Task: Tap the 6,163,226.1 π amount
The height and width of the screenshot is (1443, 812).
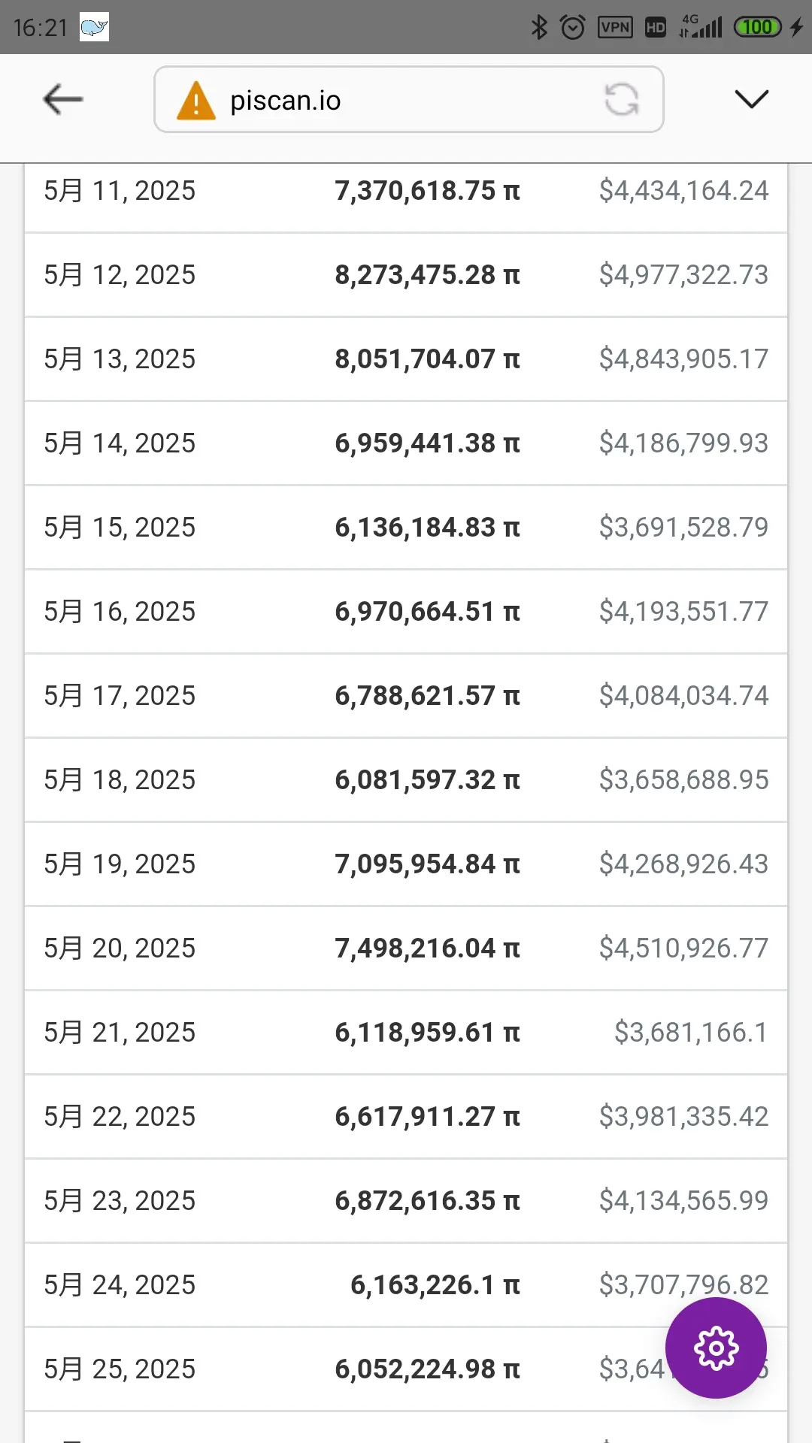Action: (x=435, y=1285)
